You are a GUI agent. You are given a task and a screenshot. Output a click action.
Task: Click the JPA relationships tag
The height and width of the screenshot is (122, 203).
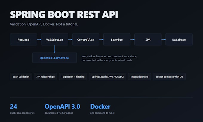point(45,77)
